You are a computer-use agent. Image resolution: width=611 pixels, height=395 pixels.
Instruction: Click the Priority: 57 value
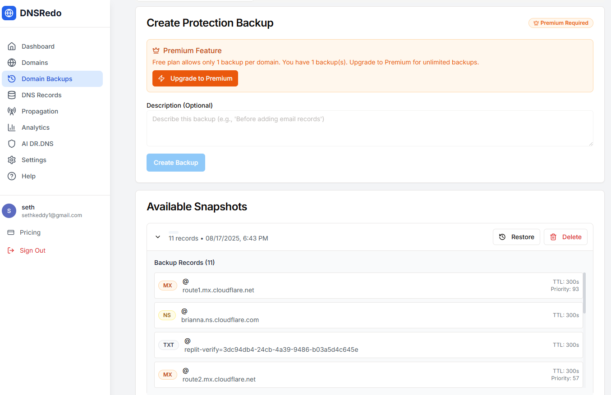pyautogui.click(x=565, y=378)
